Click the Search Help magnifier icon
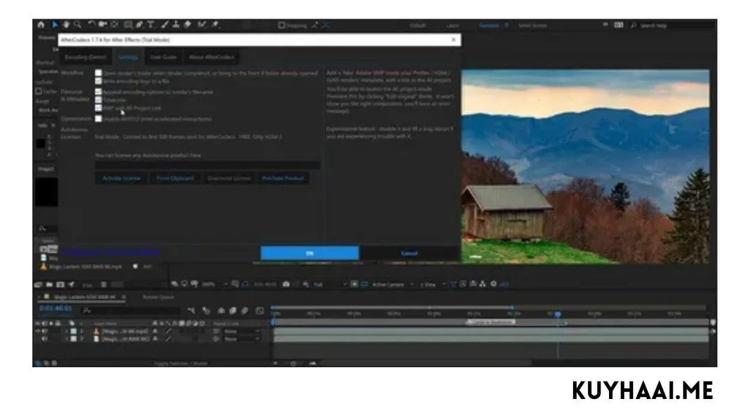 click(634, 26)
